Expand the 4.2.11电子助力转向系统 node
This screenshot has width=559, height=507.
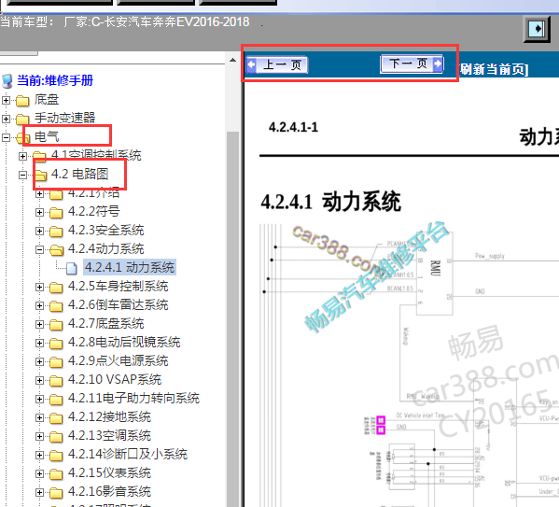click(39, 399)
